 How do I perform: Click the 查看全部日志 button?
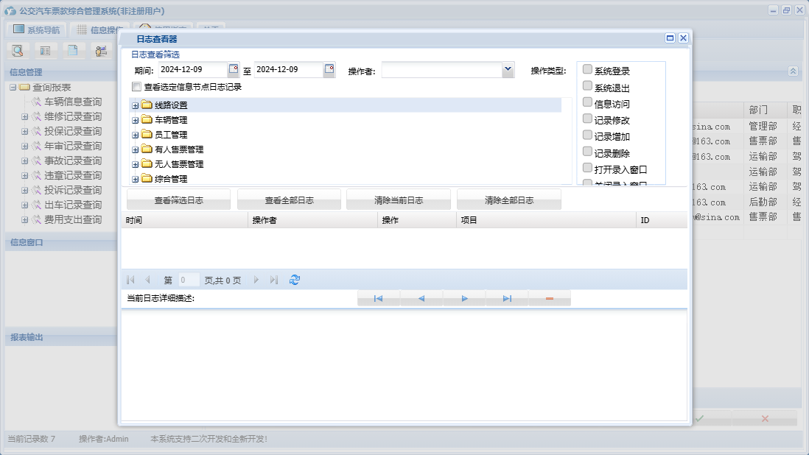point(289,200)
